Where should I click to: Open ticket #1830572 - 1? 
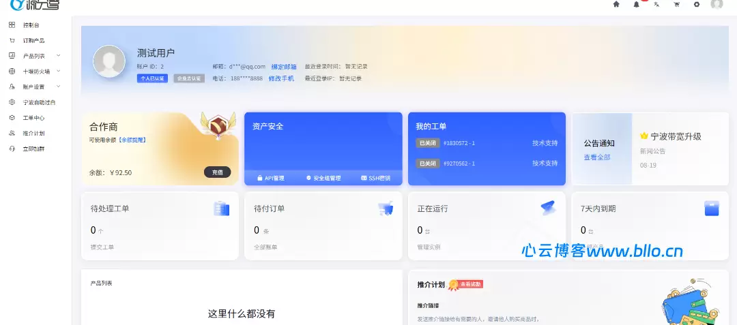pos(459,143)
